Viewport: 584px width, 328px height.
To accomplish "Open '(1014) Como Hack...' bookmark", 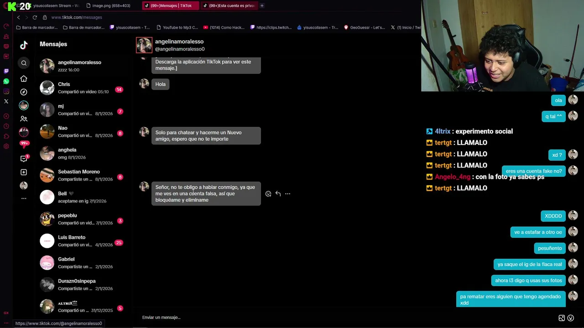I will 224,27.
